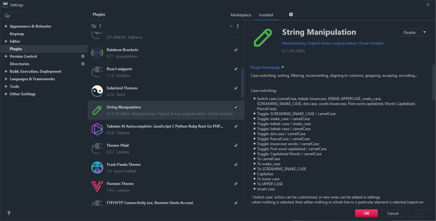Screen dimensions: 436x221
Task: Expand the Tools settings node
Action: coord(6,87)
